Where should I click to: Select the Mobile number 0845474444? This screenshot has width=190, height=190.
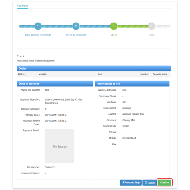pyautogui.click(x=129, y=138)
